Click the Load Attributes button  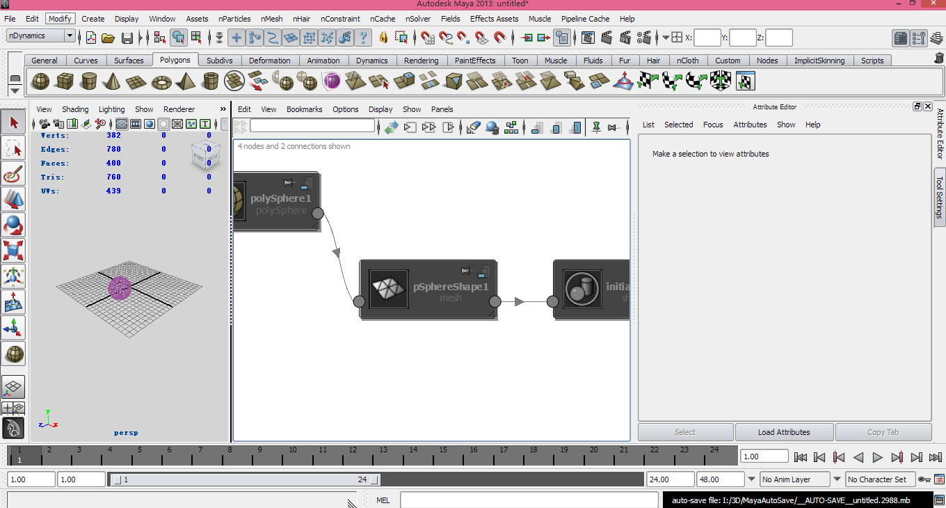tap(784, 432)
